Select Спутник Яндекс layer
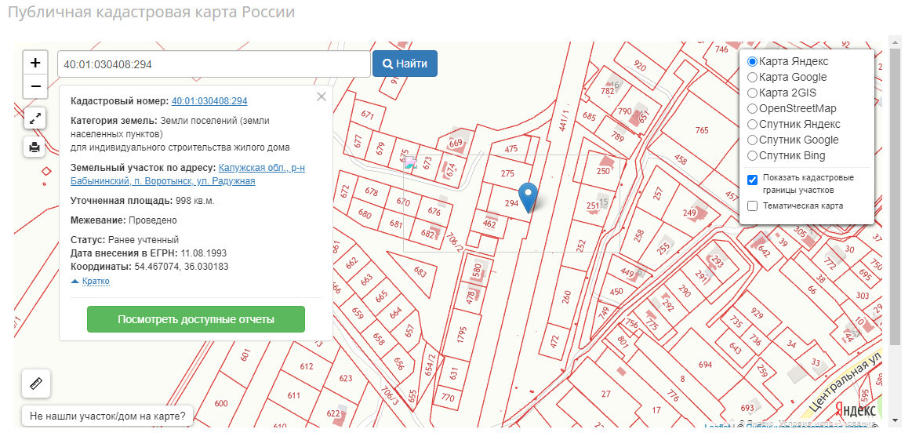The image size is (912, 440). pyautogui.click(x=752, y=124)
